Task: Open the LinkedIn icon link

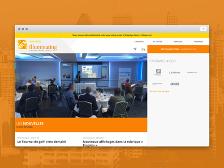Action: (x=143, y=49)
